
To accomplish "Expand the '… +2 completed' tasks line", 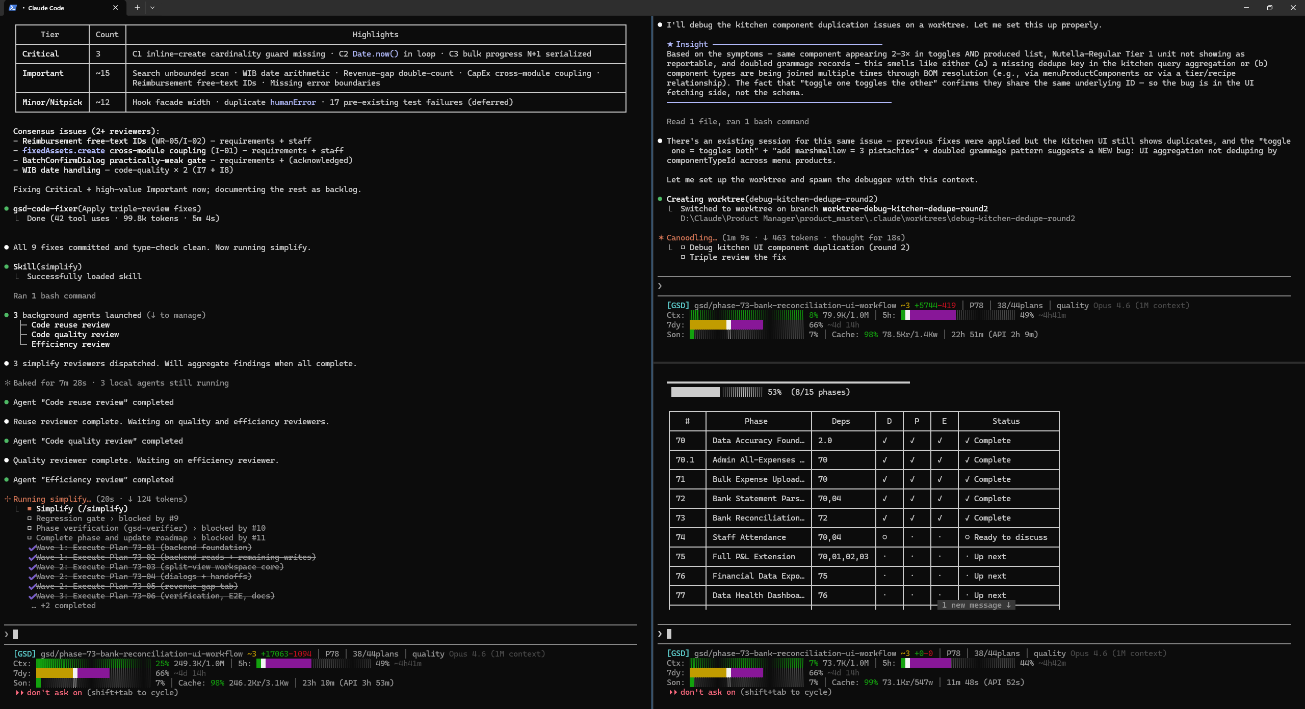I will click(64, 606).
